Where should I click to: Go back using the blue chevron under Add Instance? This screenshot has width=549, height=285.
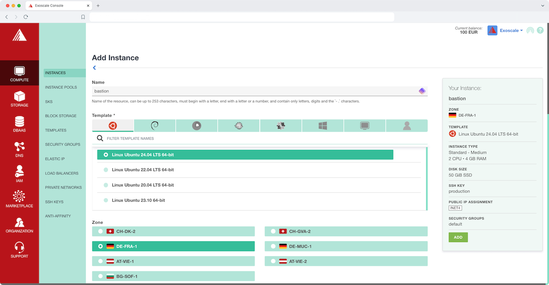pyautogui.click(x=94, y=68)
